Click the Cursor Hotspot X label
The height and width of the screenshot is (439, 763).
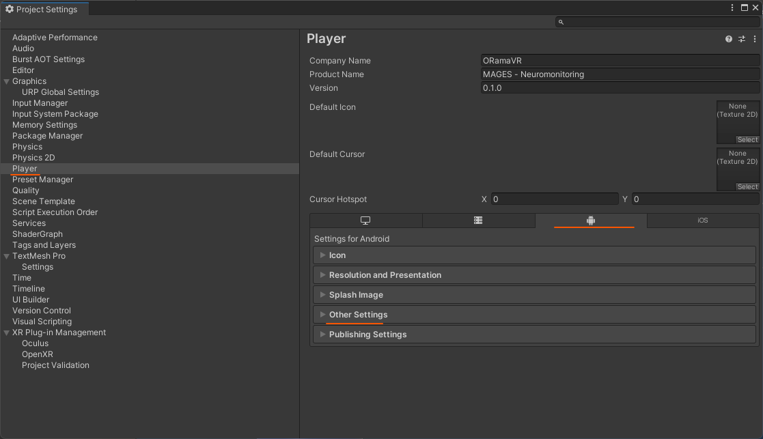coord(484,199)
